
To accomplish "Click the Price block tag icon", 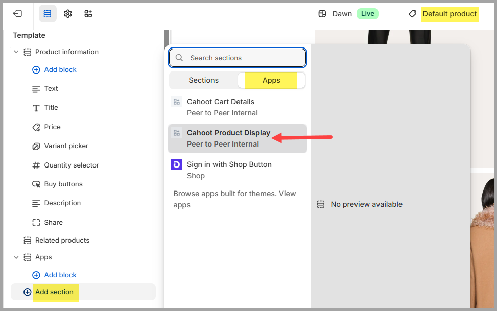I will click(36, 127).
